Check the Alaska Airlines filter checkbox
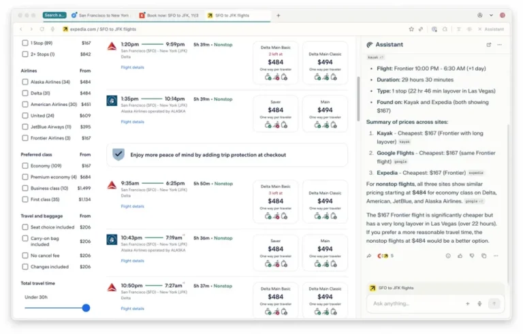The width and height of the screenshot is (523, 334). click(x=25, y=82)
